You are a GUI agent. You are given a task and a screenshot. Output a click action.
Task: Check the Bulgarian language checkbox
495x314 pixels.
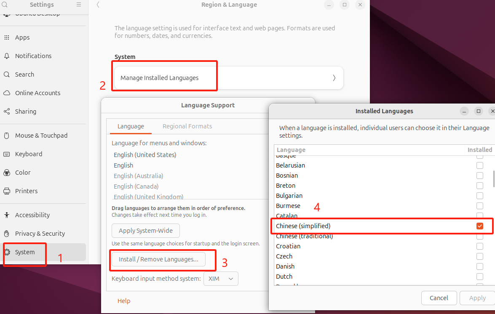coord(479,196)
